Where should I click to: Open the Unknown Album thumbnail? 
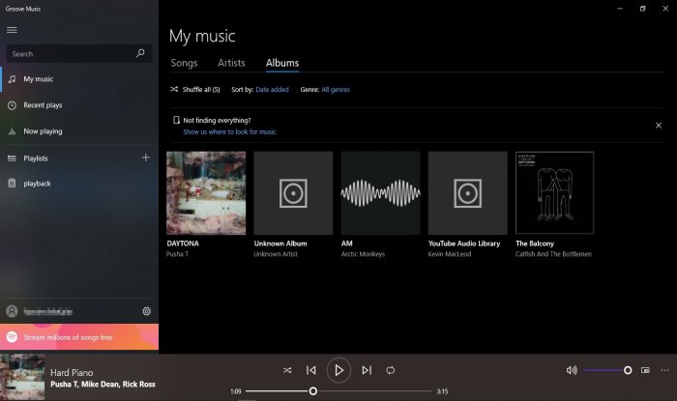pos(293,192)
